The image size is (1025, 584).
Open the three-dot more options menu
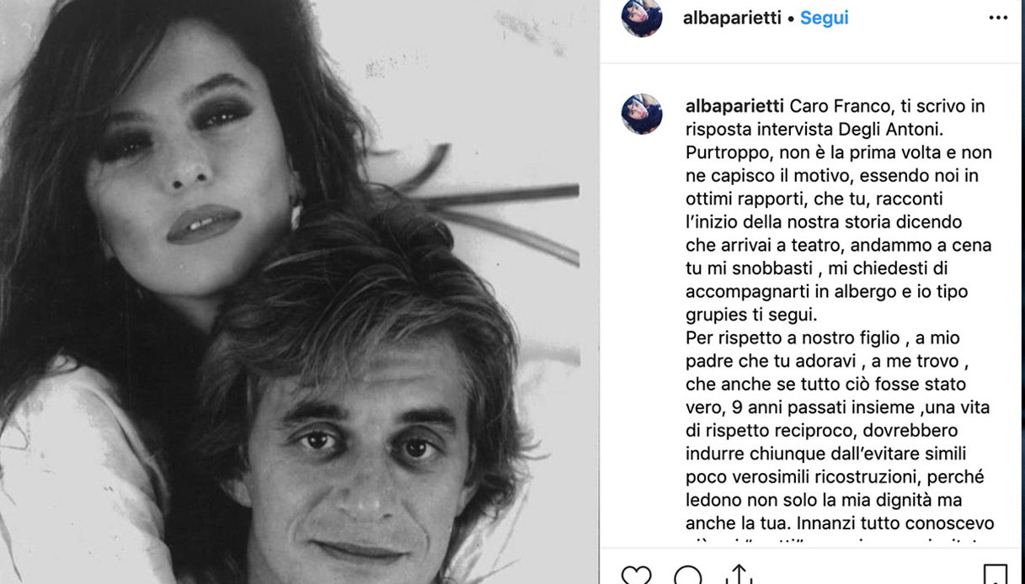[x=998, y=18]
